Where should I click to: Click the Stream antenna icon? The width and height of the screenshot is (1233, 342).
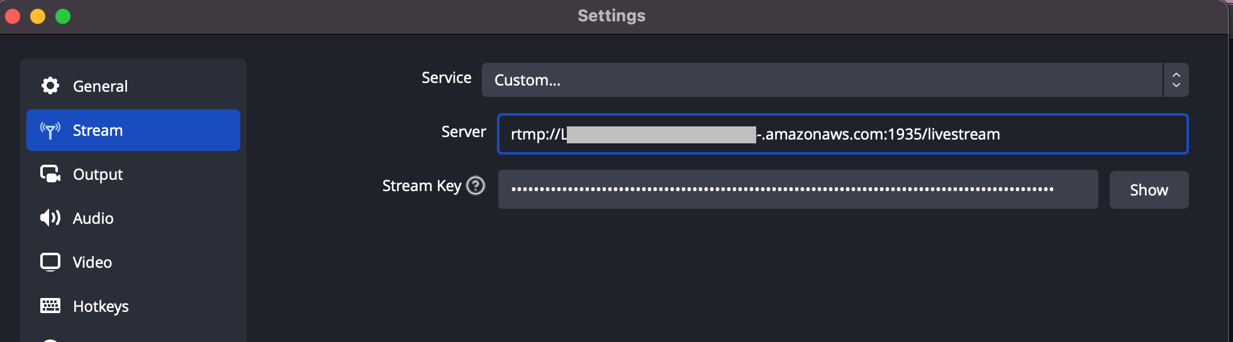[50, 130]
